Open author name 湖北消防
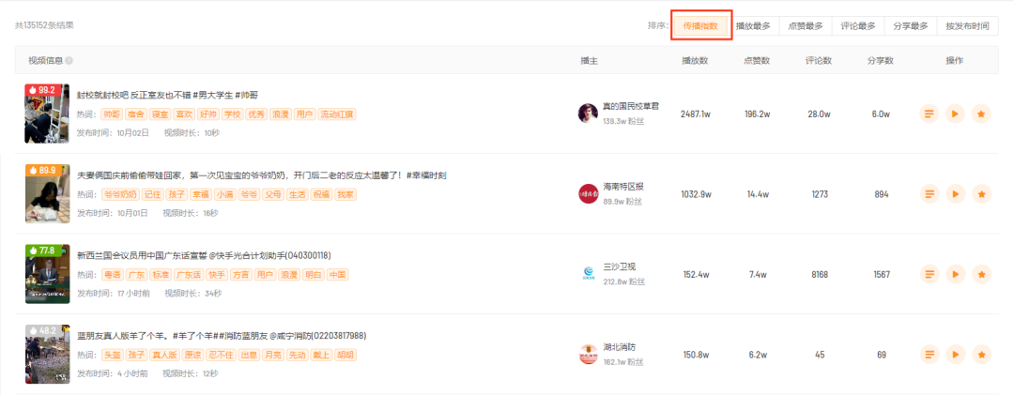Viewport: 1014px width, 395px height. pyautogui.click(x=620, y=347)
